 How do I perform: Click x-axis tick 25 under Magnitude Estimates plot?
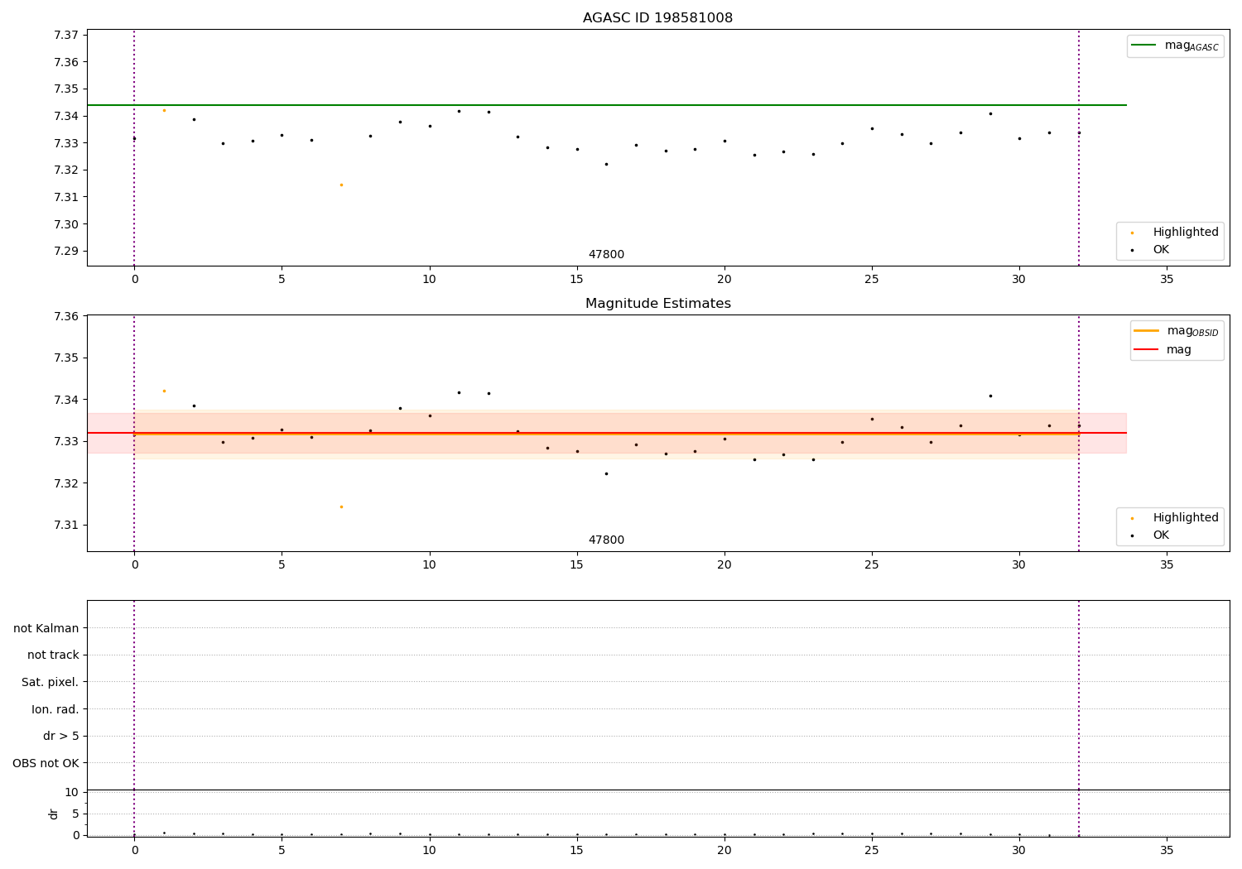[872, 564]
